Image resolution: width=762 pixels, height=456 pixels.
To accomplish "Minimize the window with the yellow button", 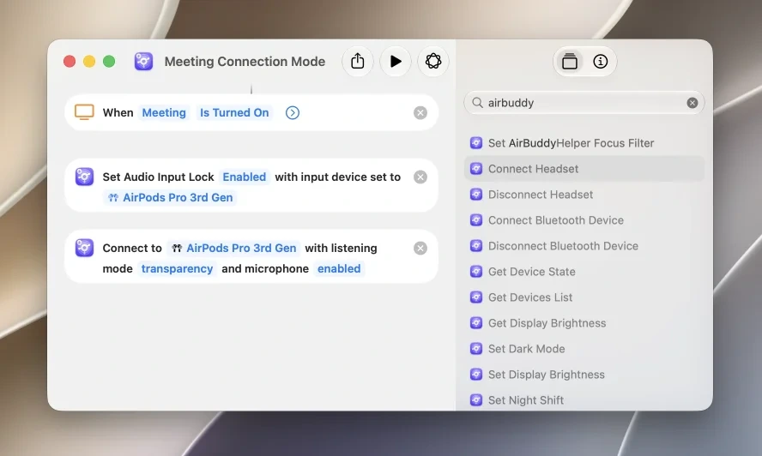I will click(89, 62).
